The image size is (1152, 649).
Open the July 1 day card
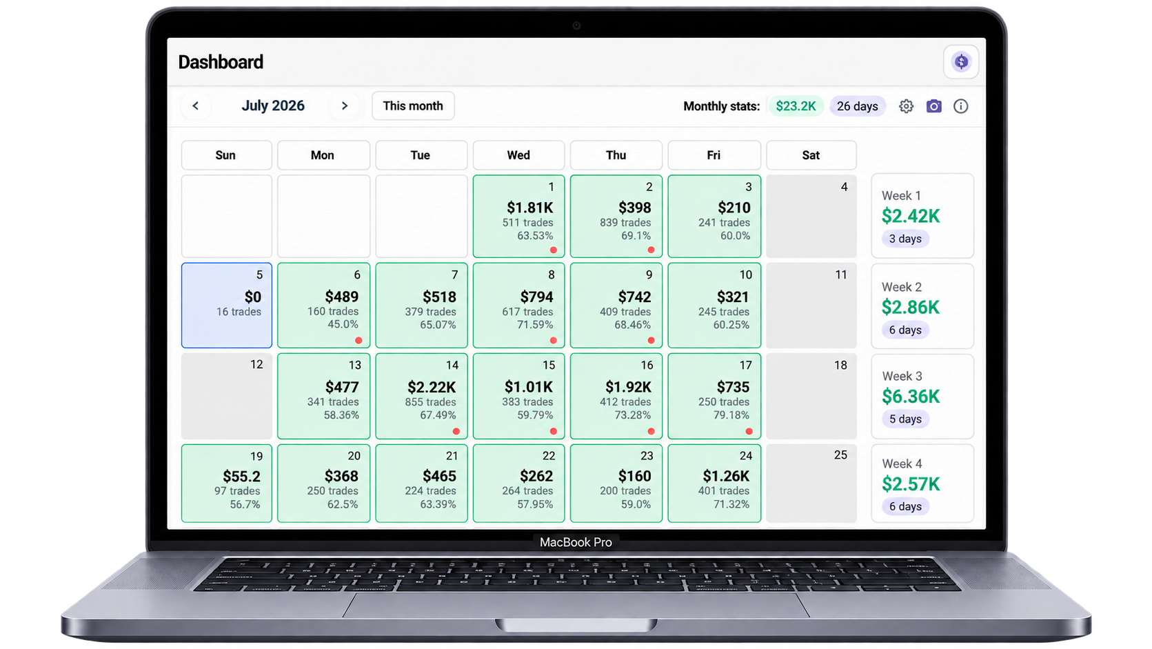(x=518, y=216)
